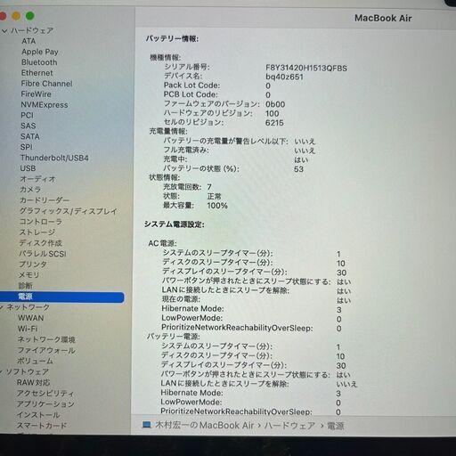Open プリンタ entry
Image resolution: width=456 pixels, height=456 pixels.
[x=33, y=265]
